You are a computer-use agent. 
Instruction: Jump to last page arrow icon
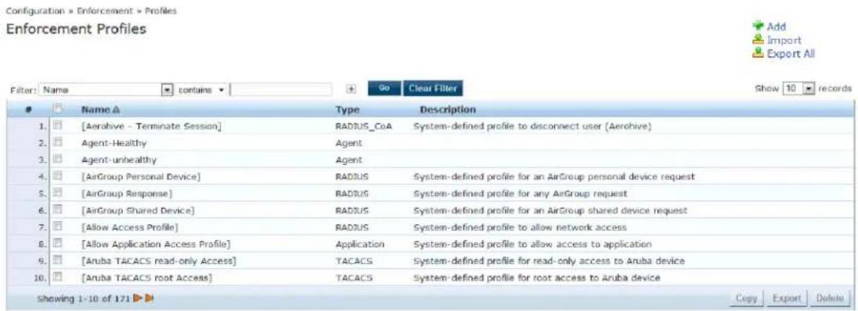coord(149,299)
